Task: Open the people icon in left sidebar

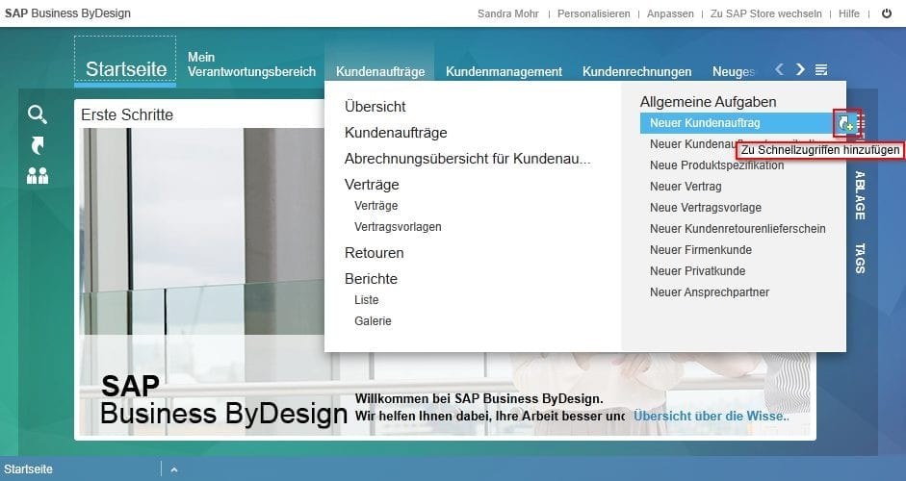Action: pyautogui.click(x=38, y=175)
